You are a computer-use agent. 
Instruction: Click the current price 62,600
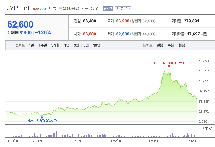point(20,24)
